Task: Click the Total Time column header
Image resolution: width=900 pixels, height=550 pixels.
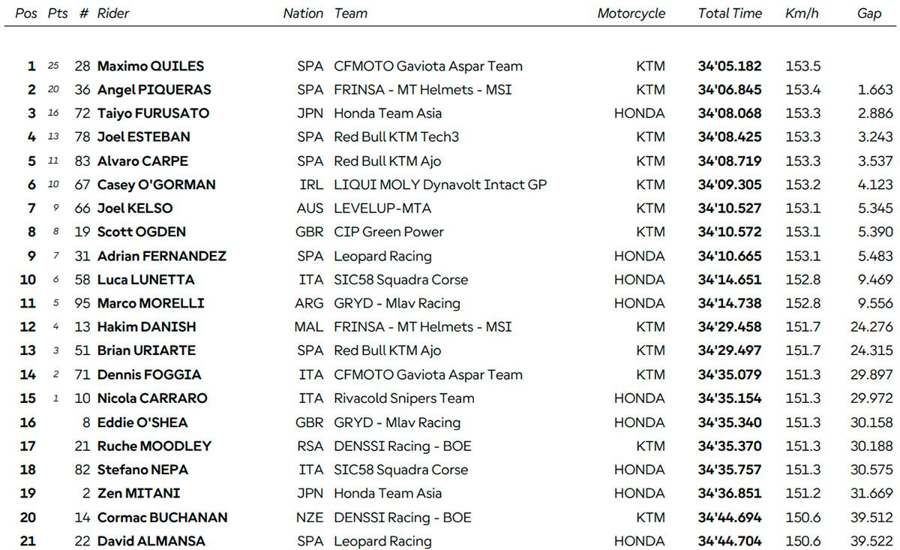Action: (729, 14)
